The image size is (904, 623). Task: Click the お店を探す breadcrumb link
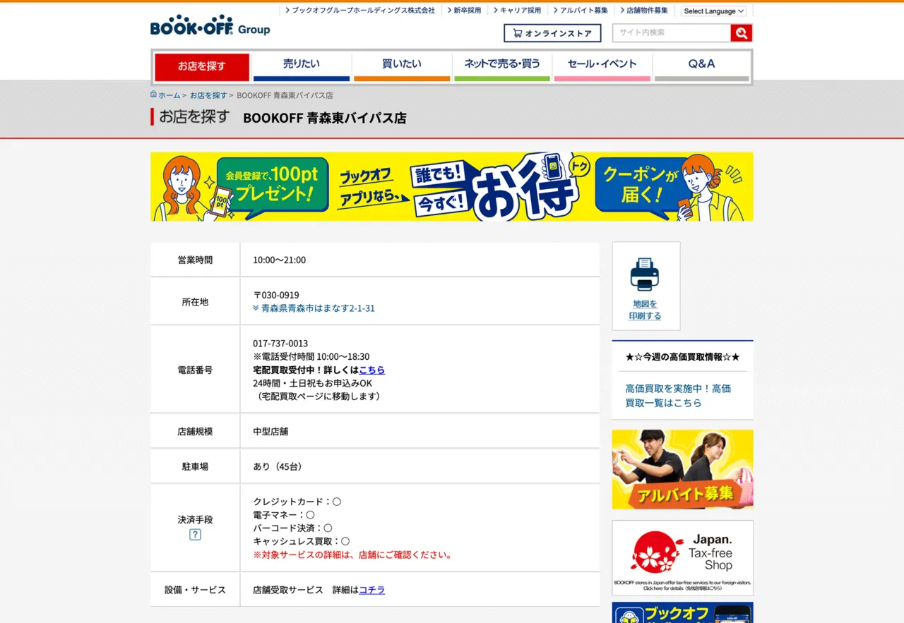(x=208, y=95)
